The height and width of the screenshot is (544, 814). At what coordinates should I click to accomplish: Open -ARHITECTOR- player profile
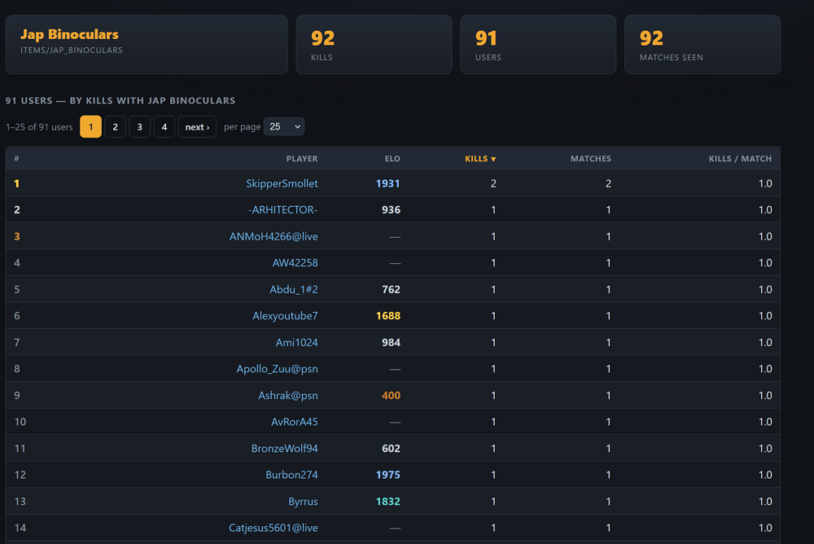(283, 210)
